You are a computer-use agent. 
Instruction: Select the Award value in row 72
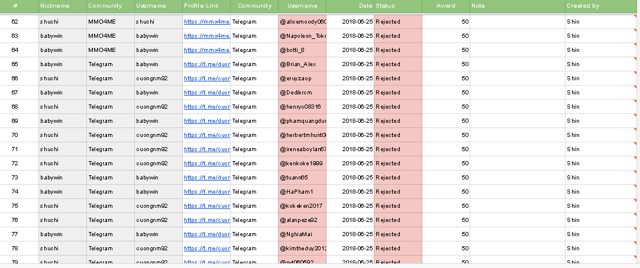[x=445, y=164]
